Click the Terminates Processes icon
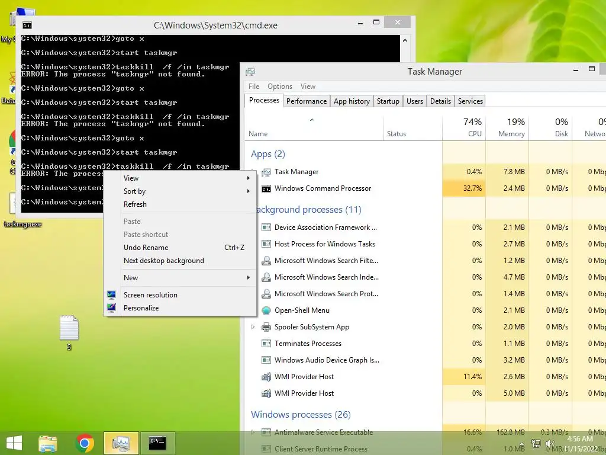This screenshot has width=606, height=455. pyautogui.click(x=266, y=344)
